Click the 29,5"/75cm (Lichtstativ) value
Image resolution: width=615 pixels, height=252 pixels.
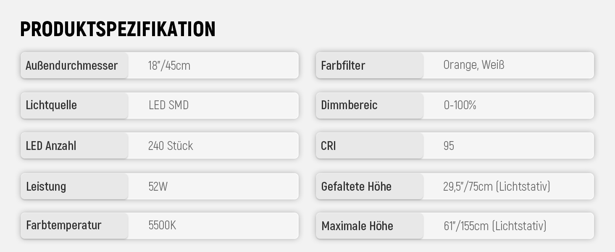[x=497, y=186]
